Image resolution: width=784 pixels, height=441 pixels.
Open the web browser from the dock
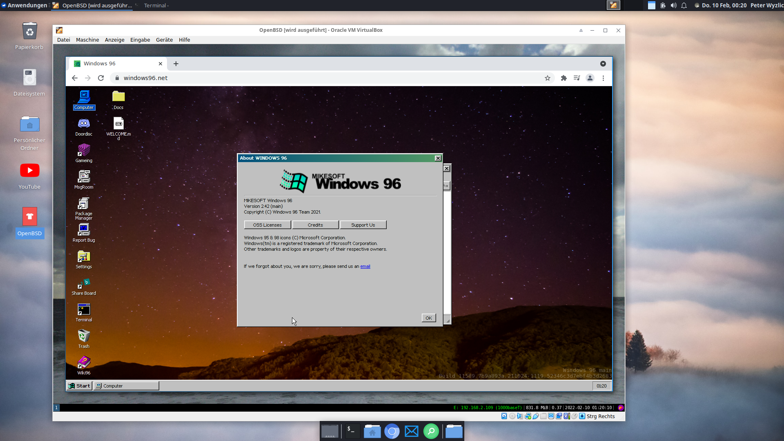click(x=392, y=431)
